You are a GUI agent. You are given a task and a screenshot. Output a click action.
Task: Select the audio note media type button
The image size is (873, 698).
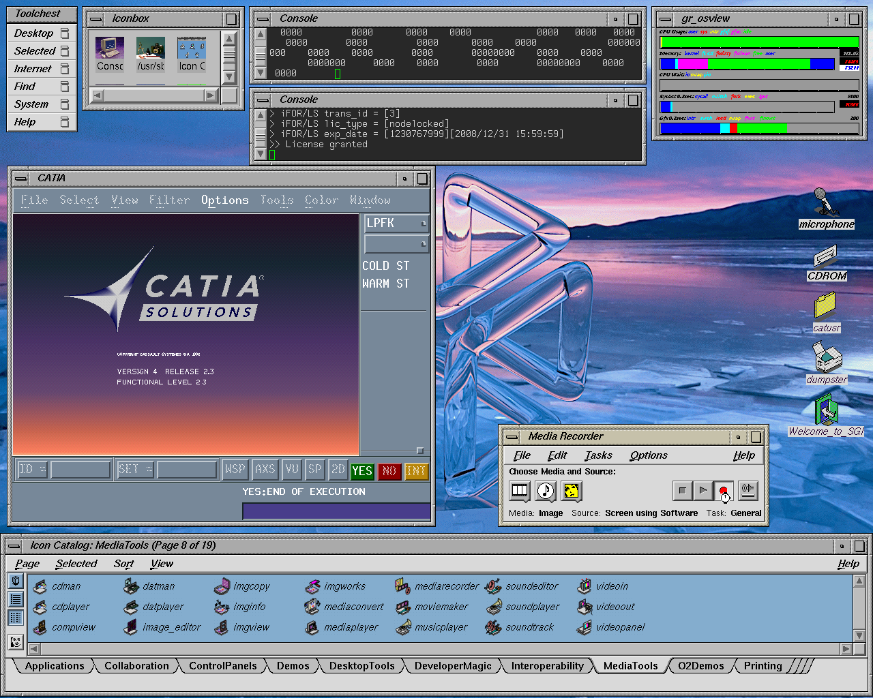(x=546, y=491)
